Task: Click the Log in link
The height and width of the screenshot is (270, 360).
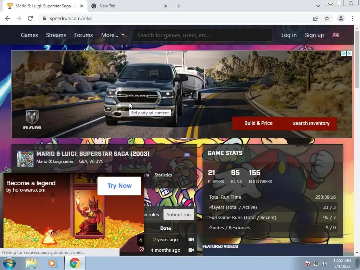Action: pos(289,35)
